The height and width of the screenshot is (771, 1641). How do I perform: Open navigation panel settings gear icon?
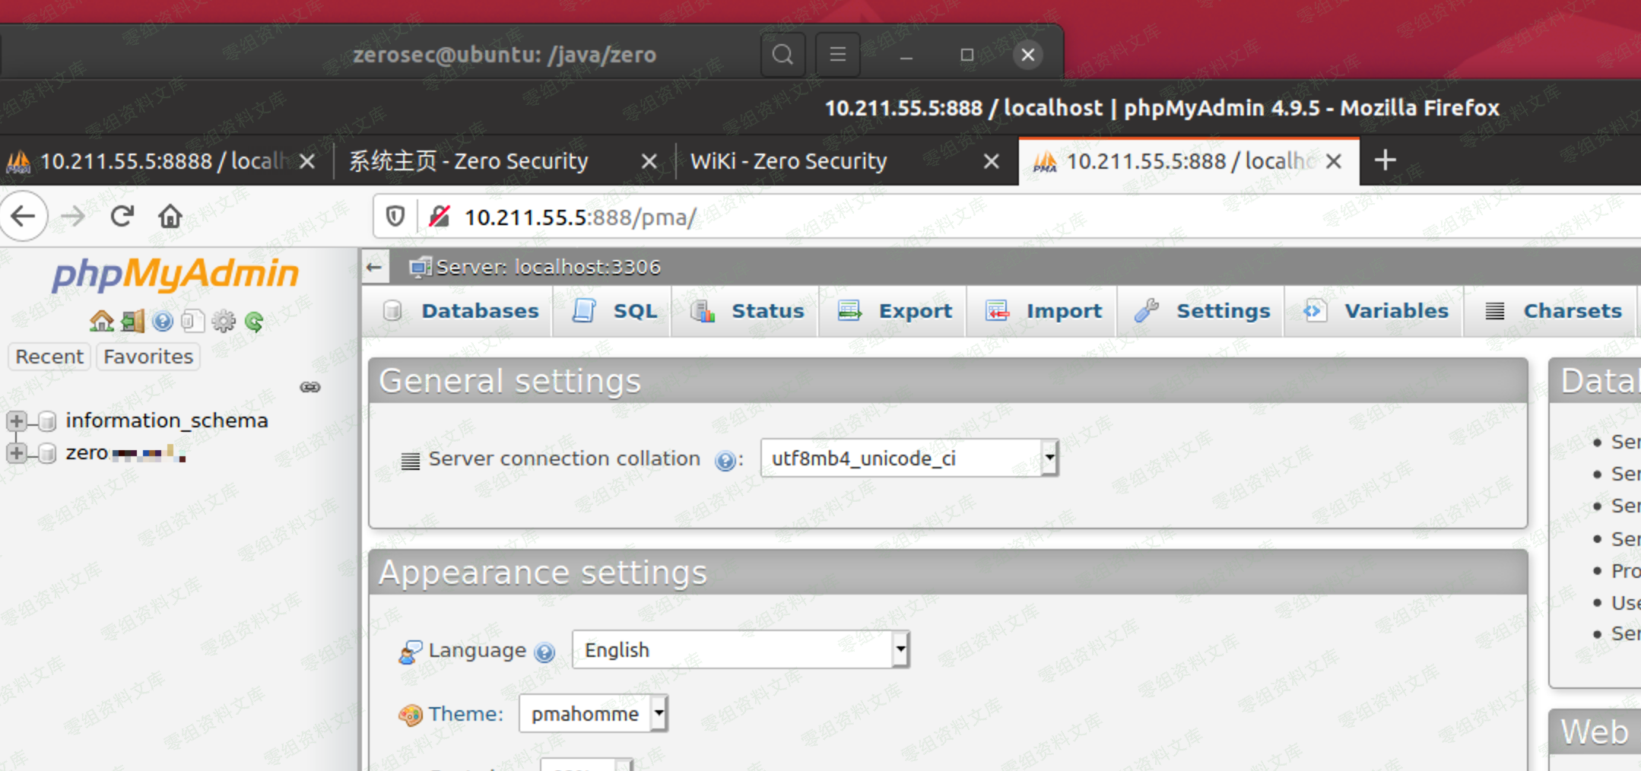pos(224,322)
